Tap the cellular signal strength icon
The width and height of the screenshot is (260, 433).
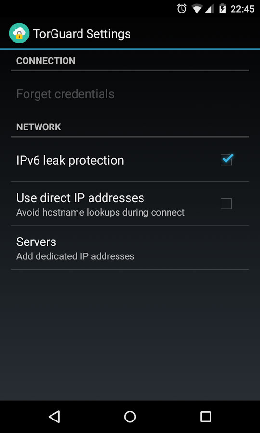pyautogui.click(x=209, y=9)
